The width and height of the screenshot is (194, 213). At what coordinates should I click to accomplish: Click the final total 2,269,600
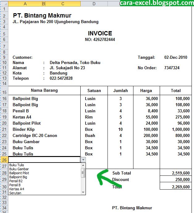(x=181, y=187)
